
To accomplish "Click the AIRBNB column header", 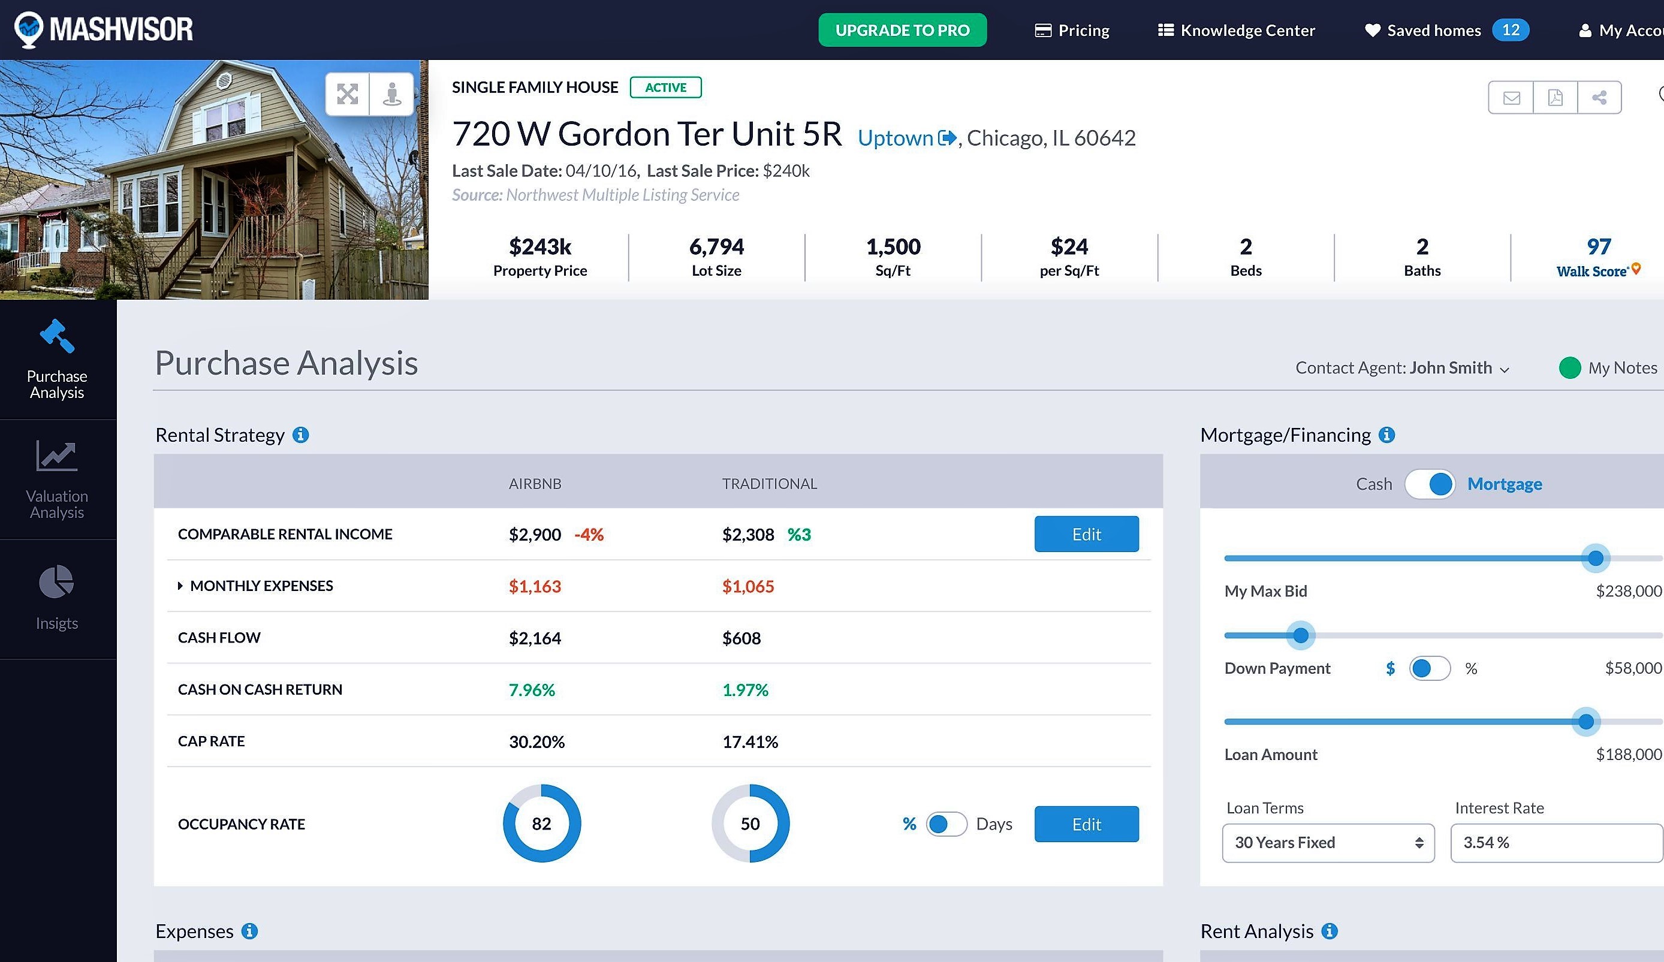I will point(535,484).
